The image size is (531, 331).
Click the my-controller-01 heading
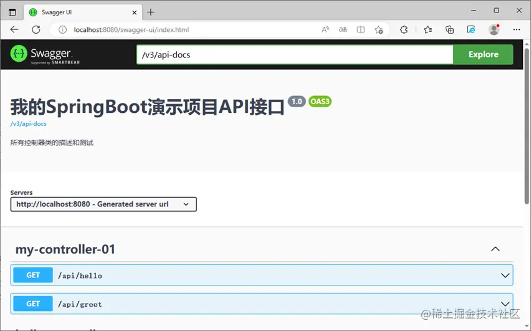point(65,249)
